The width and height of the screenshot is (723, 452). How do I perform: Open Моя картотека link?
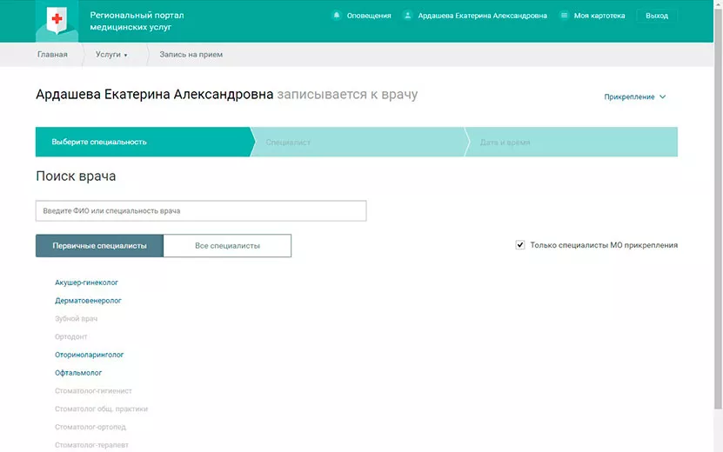point(599,16)
